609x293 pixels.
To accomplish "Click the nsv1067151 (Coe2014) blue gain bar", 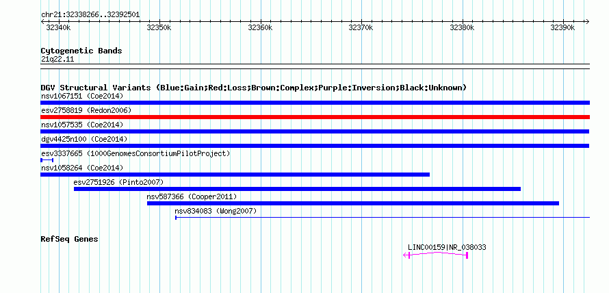I will [x=315, y=103].
